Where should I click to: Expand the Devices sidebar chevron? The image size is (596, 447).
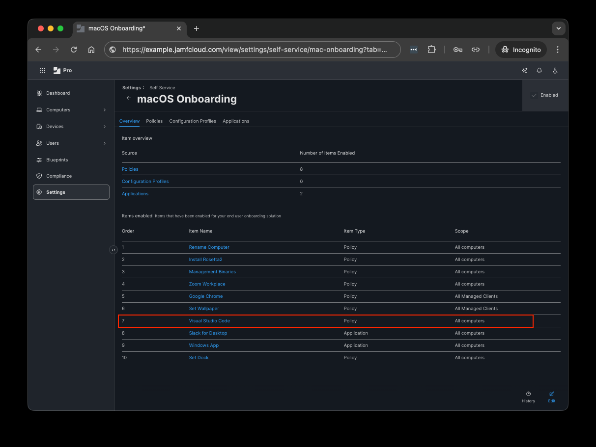click(x=105, y=127)
